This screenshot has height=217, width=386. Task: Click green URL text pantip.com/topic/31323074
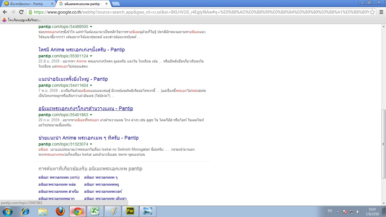point(63,144)
